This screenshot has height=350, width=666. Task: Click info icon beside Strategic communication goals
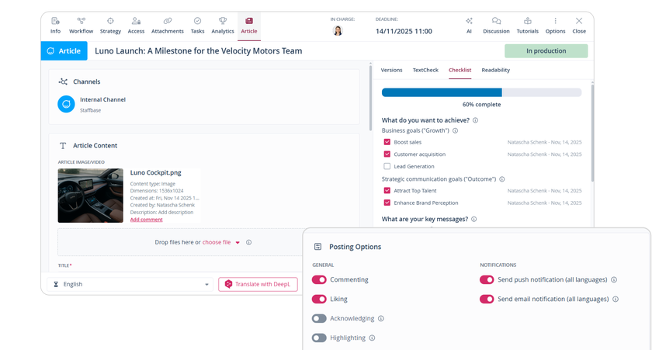[x=502, y=179]
